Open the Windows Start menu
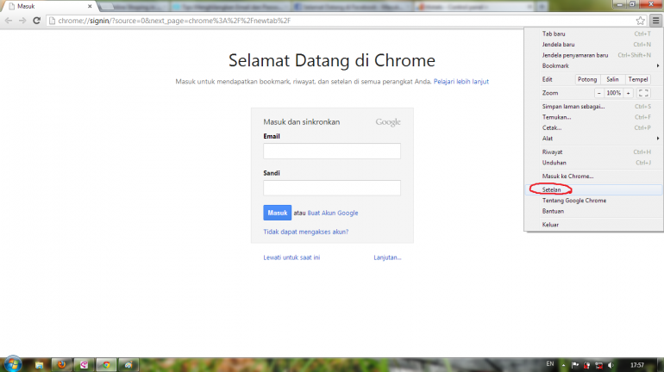664x372 pixels. (x=12, y=364)
